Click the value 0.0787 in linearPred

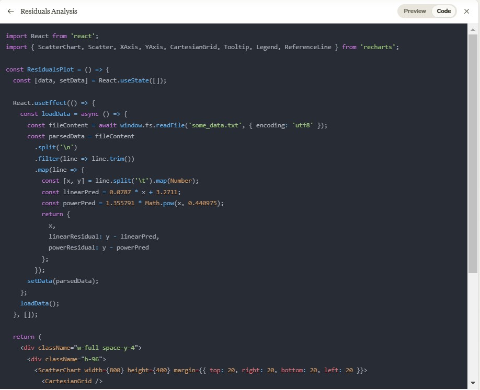pyautogui.click(x=120, y=192)
